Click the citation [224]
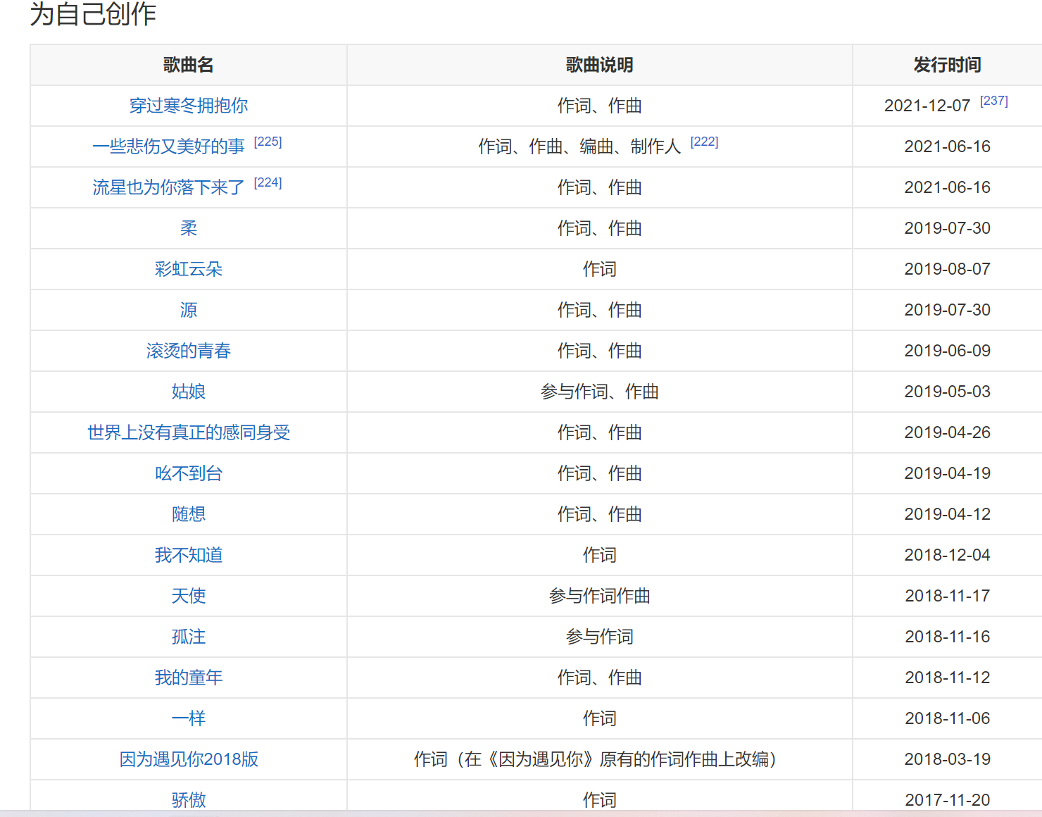The height and width of the screenshot is (817, 1042). click(x=268, y=182)
